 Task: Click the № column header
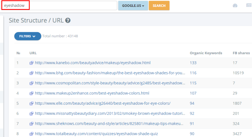[x=18, y=53]
